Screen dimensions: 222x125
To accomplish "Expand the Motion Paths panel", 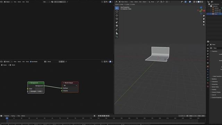I will (215, 87).
